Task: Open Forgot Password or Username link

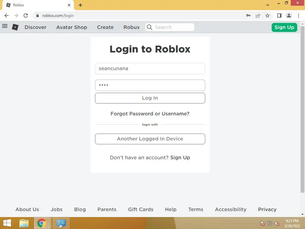Action: click(150, 114)
